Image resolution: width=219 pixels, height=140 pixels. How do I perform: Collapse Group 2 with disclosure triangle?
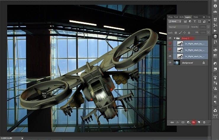pos(174,38)
